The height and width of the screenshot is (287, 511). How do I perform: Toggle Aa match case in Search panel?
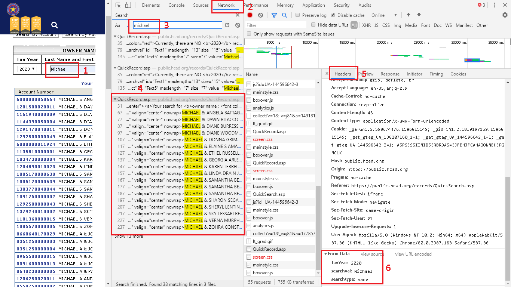click(x=118, y=25)
